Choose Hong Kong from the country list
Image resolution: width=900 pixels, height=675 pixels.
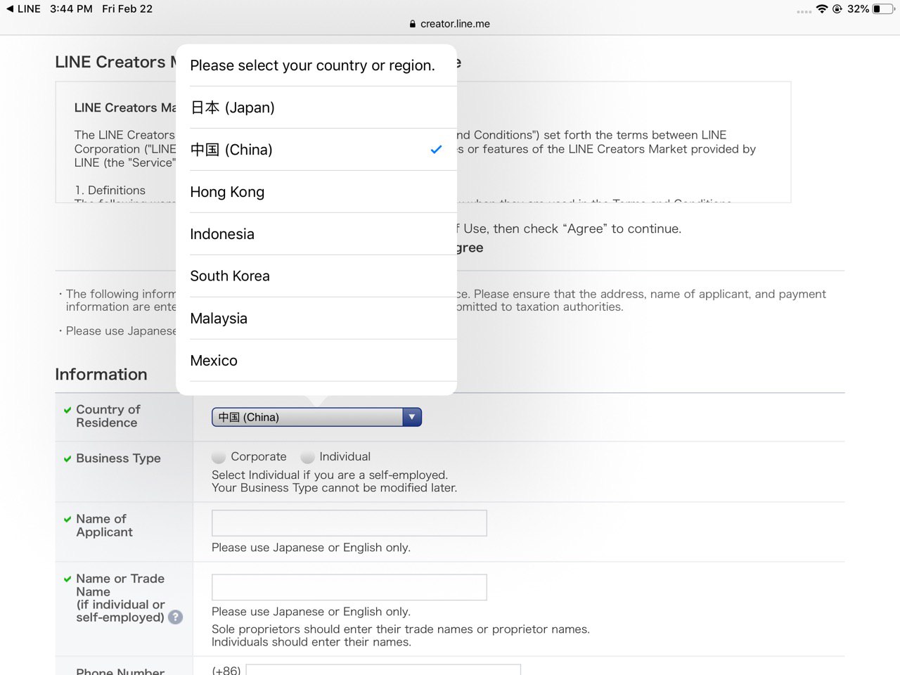[x=316, y=192]
